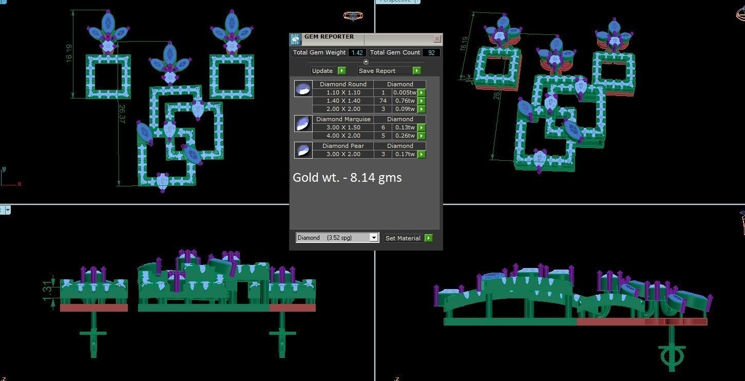Click the 3.00 X 1.50 size cell

pos(343,127)
